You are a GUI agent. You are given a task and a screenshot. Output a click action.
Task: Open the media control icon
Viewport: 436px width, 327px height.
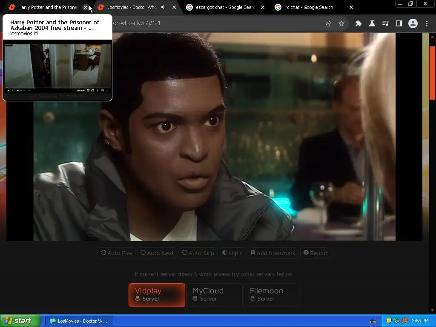coord(386,24)
